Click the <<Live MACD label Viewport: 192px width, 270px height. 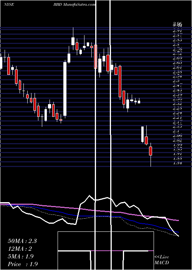[162, 260]
